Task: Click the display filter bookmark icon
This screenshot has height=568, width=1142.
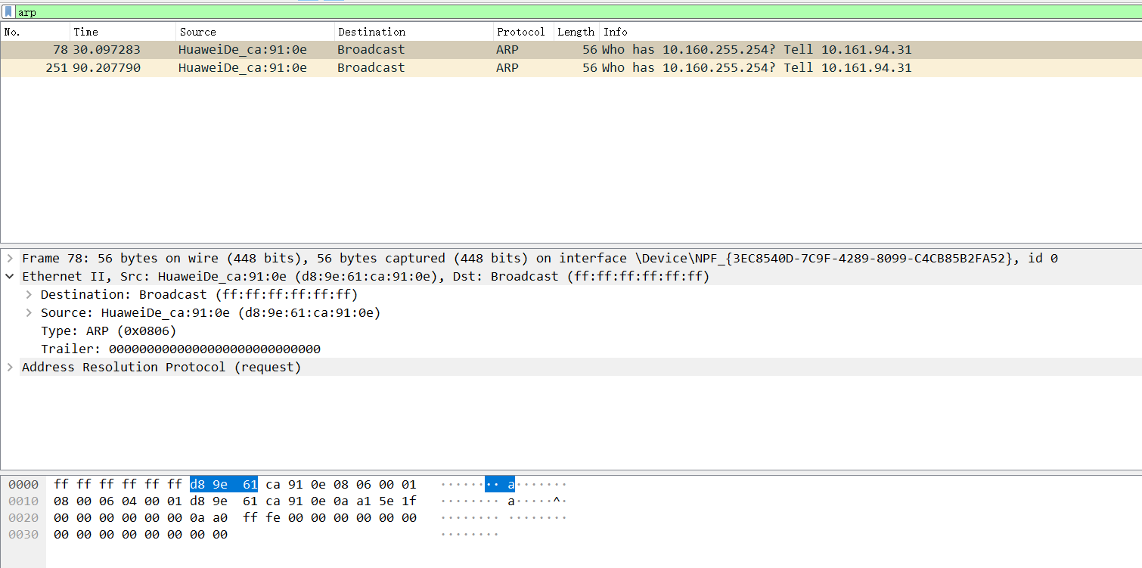Action: pos(8,12)
